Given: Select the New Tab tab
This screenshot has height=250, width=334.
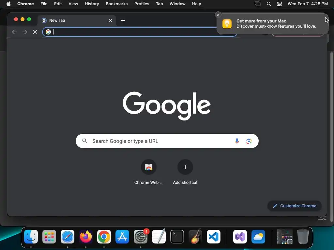Looking at the screenshot, I should (x=77, y=21).
